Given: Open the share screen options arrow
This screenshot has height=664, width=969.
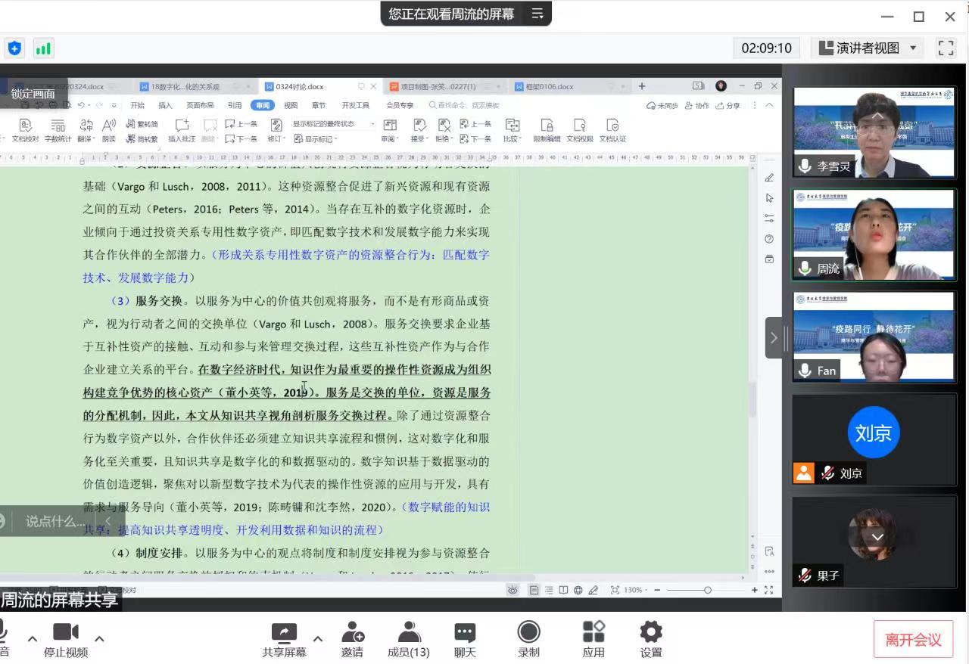Looking at the screenshot, I should (x=318, y=638).
